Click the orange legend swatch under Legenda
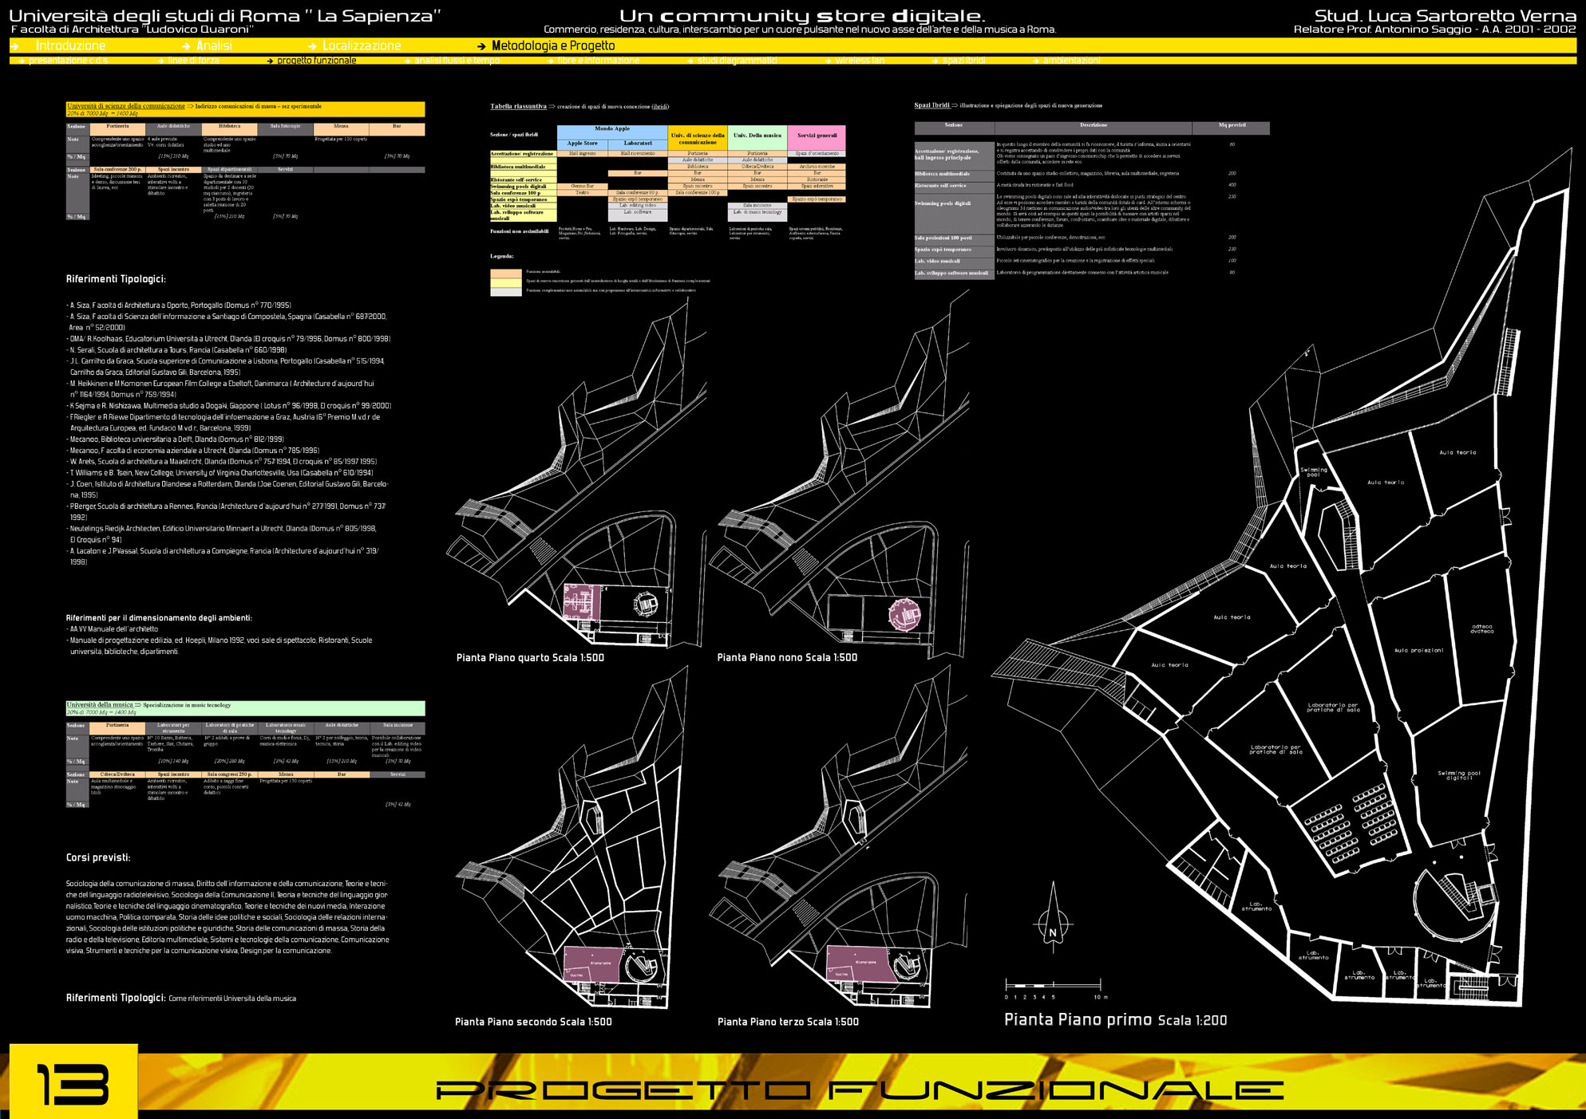1586x1119 pixels. (505, 273)
